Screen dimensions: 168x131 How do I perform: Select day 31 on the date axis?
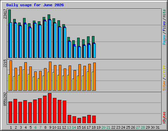coord(157,127)
